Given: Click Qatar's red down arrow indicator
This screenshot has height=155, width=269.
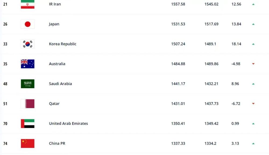Looking at the screenshot, I should coord(253,104).
